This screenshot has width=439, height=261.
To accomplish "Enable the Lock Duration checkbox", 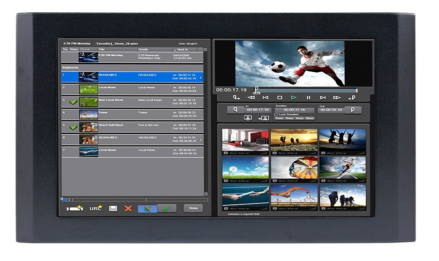I will (276, 115).
